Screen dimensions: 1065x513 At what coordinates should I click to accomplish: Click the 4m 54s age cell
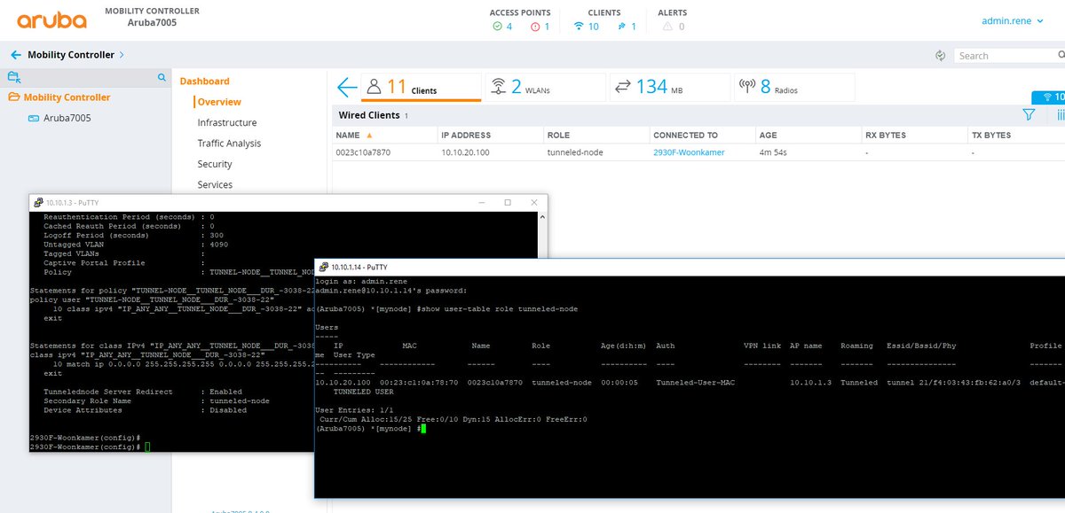click(x=773, y=152)
